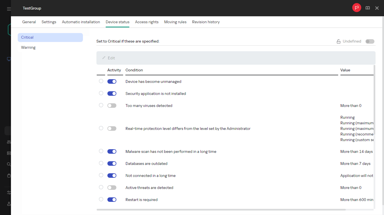Enable the Undefined lock toggle
Viewport: 384px width, 215px height.
pyautogui.click(x=370, y=41)
